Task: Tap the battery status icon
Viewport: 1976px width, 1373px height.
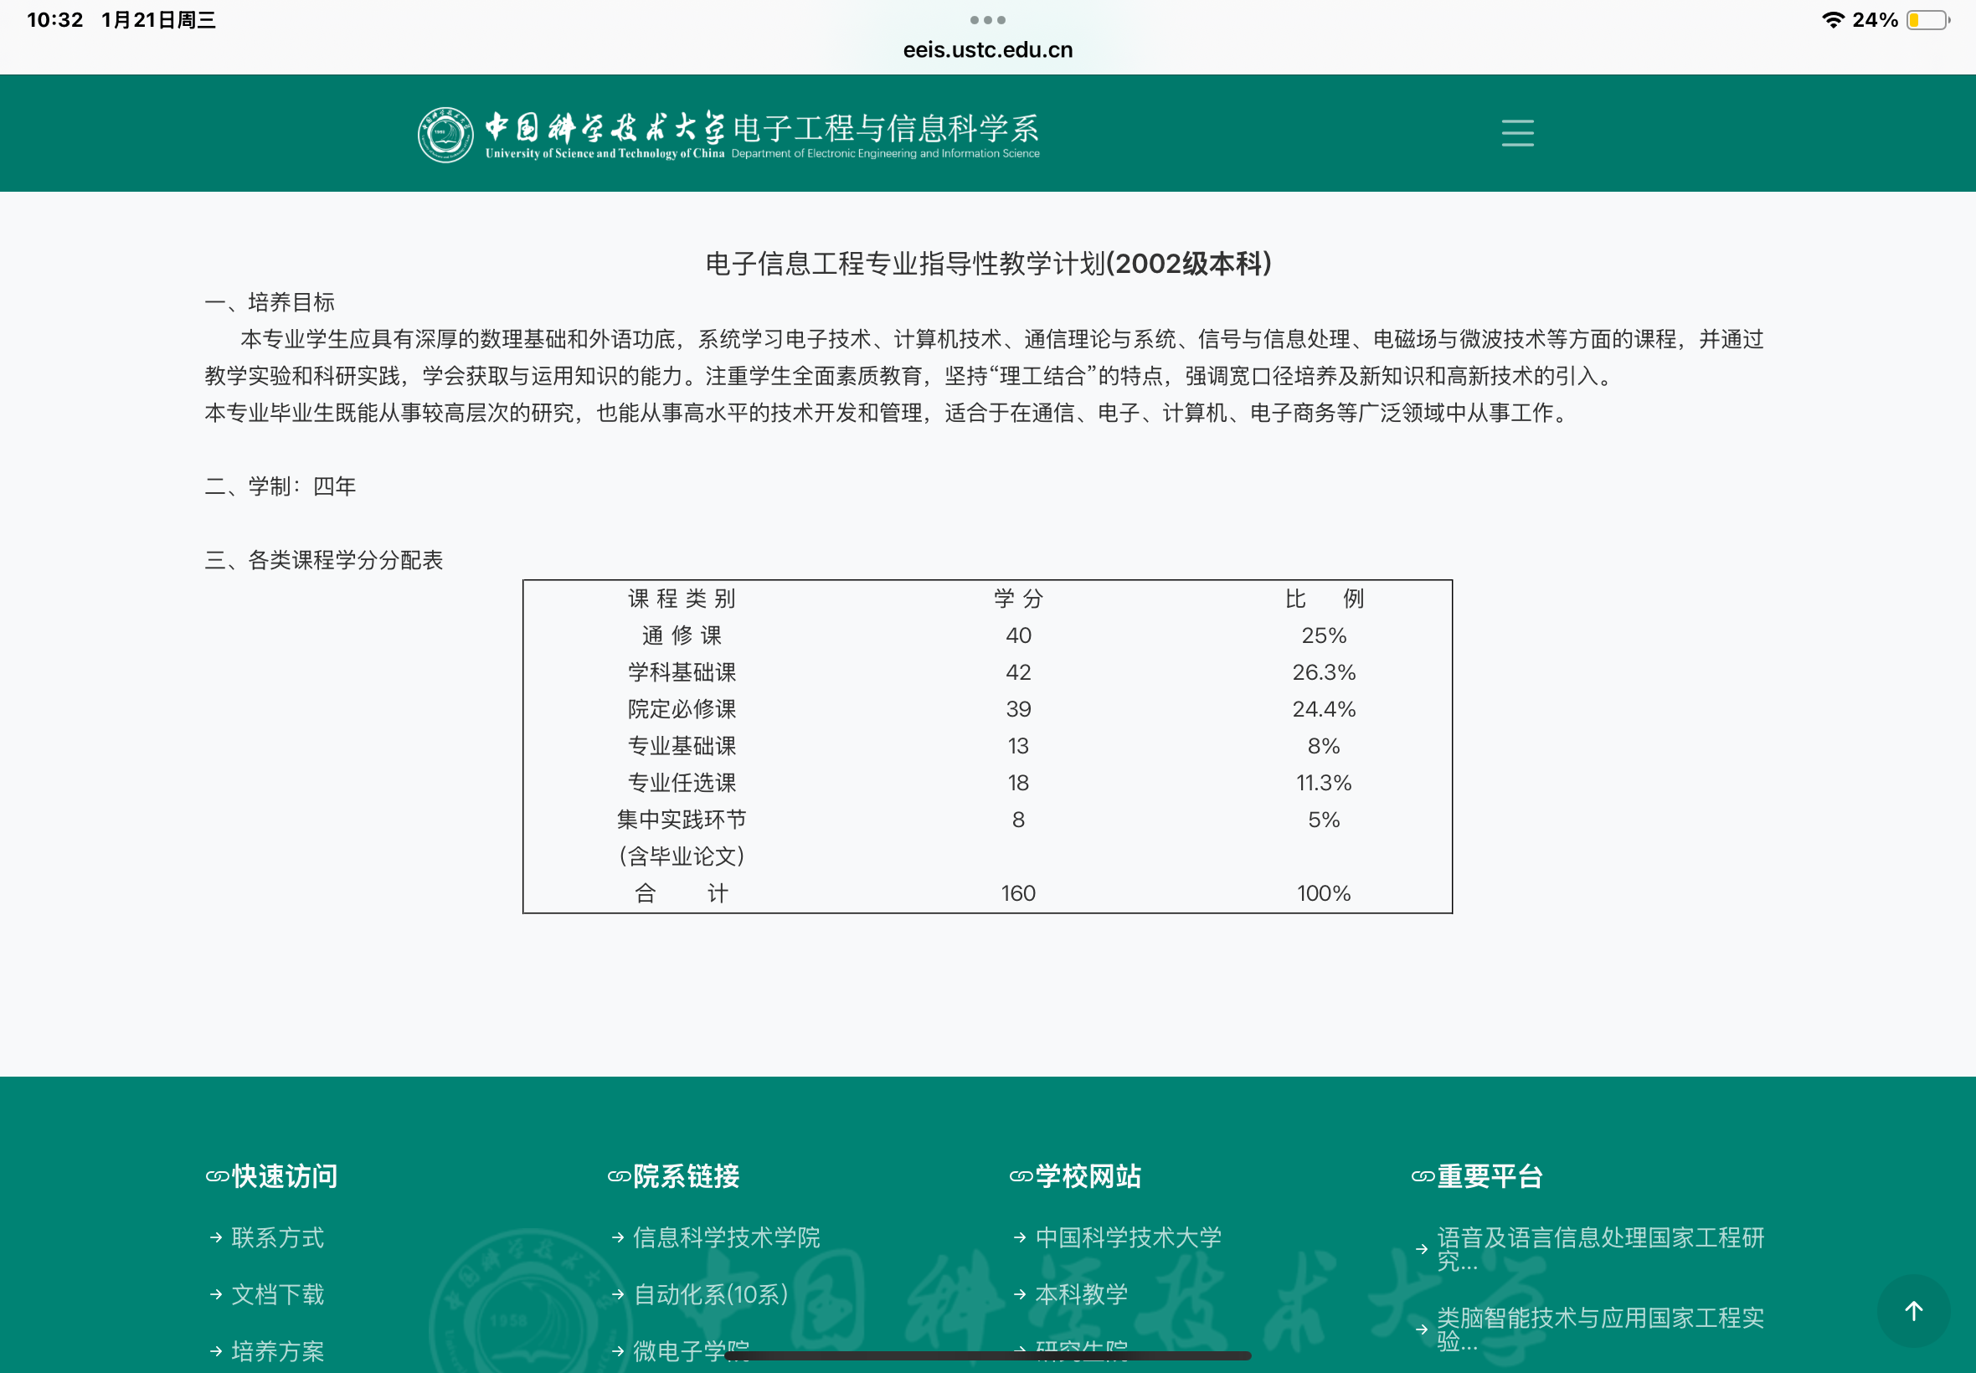Action: pyautogui.click(x=1927, y=20)
